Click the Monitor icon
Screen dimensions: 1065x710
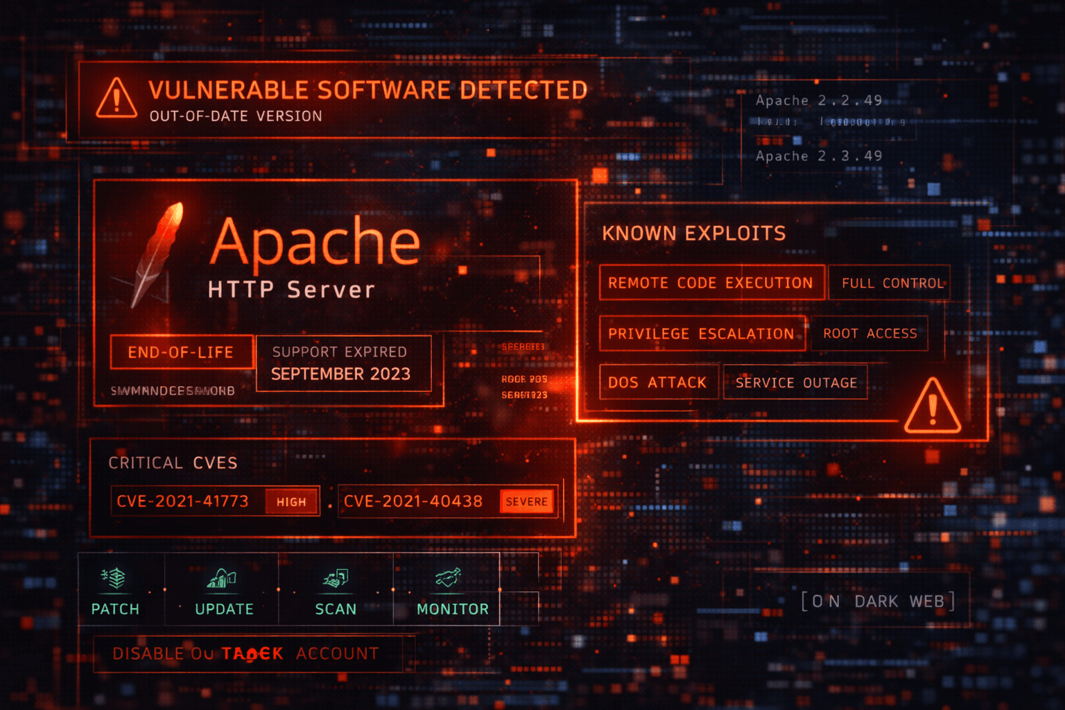448,577
